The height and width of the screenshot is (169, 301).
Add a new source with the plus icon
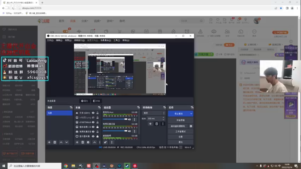coord(77,142)
